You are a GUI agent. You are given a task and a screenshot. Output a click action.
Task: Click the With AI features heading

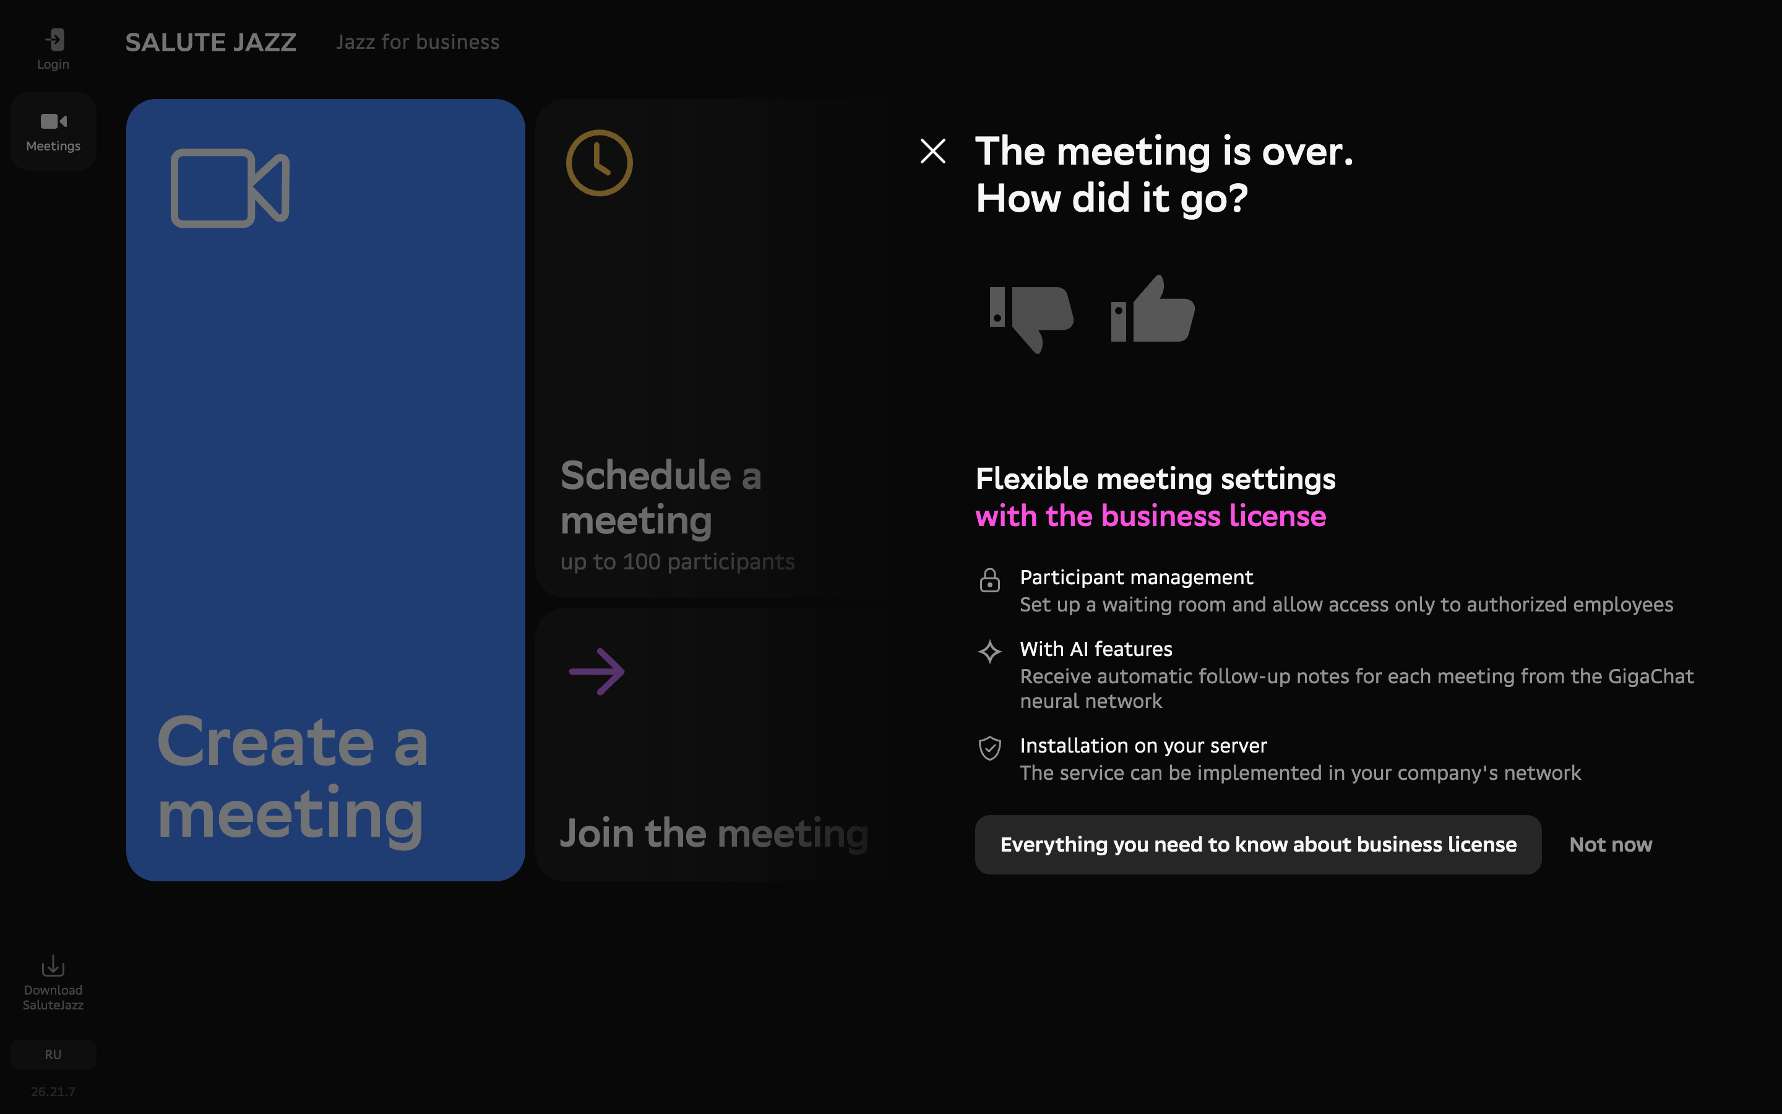1096,649
